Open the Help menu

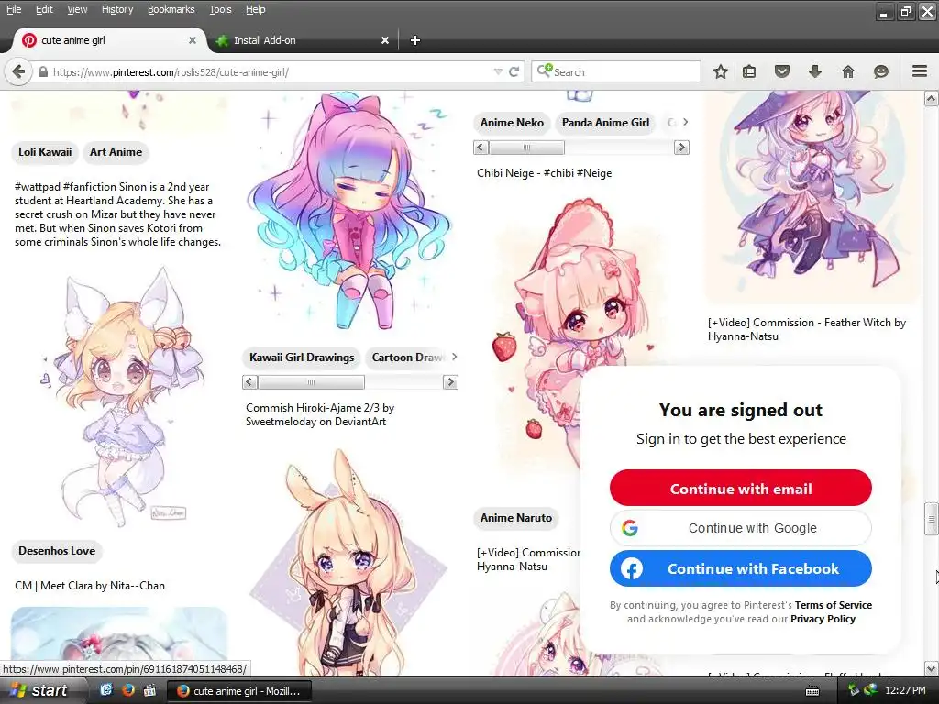(x=256, y=9)
